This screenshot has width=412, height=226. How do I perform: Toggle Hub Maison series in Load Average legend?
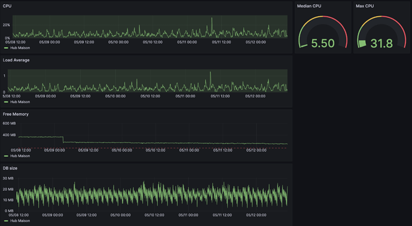20,102
